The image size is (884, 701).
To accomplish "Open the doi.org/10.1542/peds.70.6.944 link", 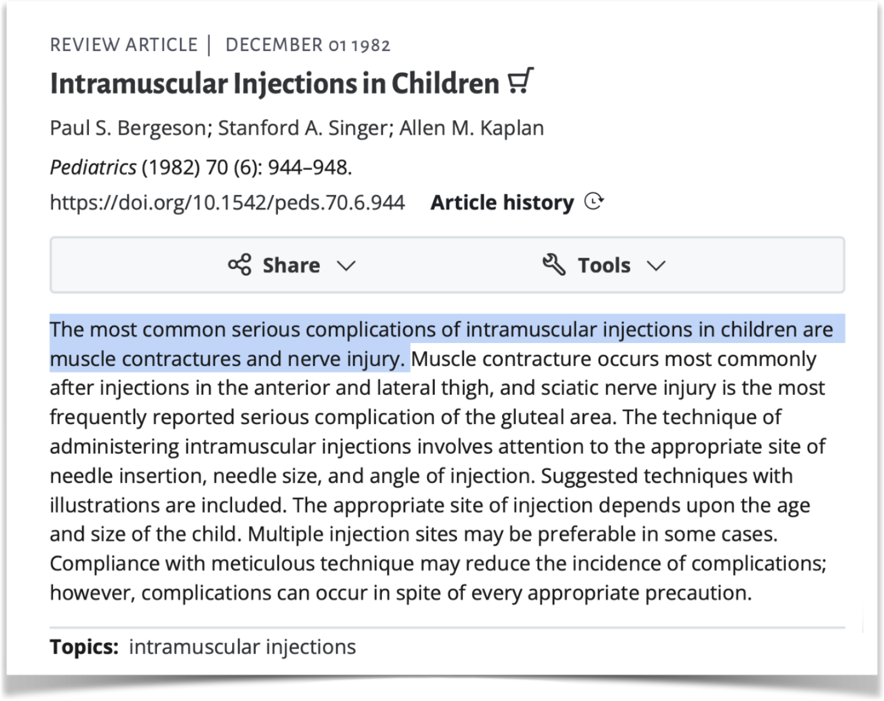I will pyautogui.click(x=227, y=202).
